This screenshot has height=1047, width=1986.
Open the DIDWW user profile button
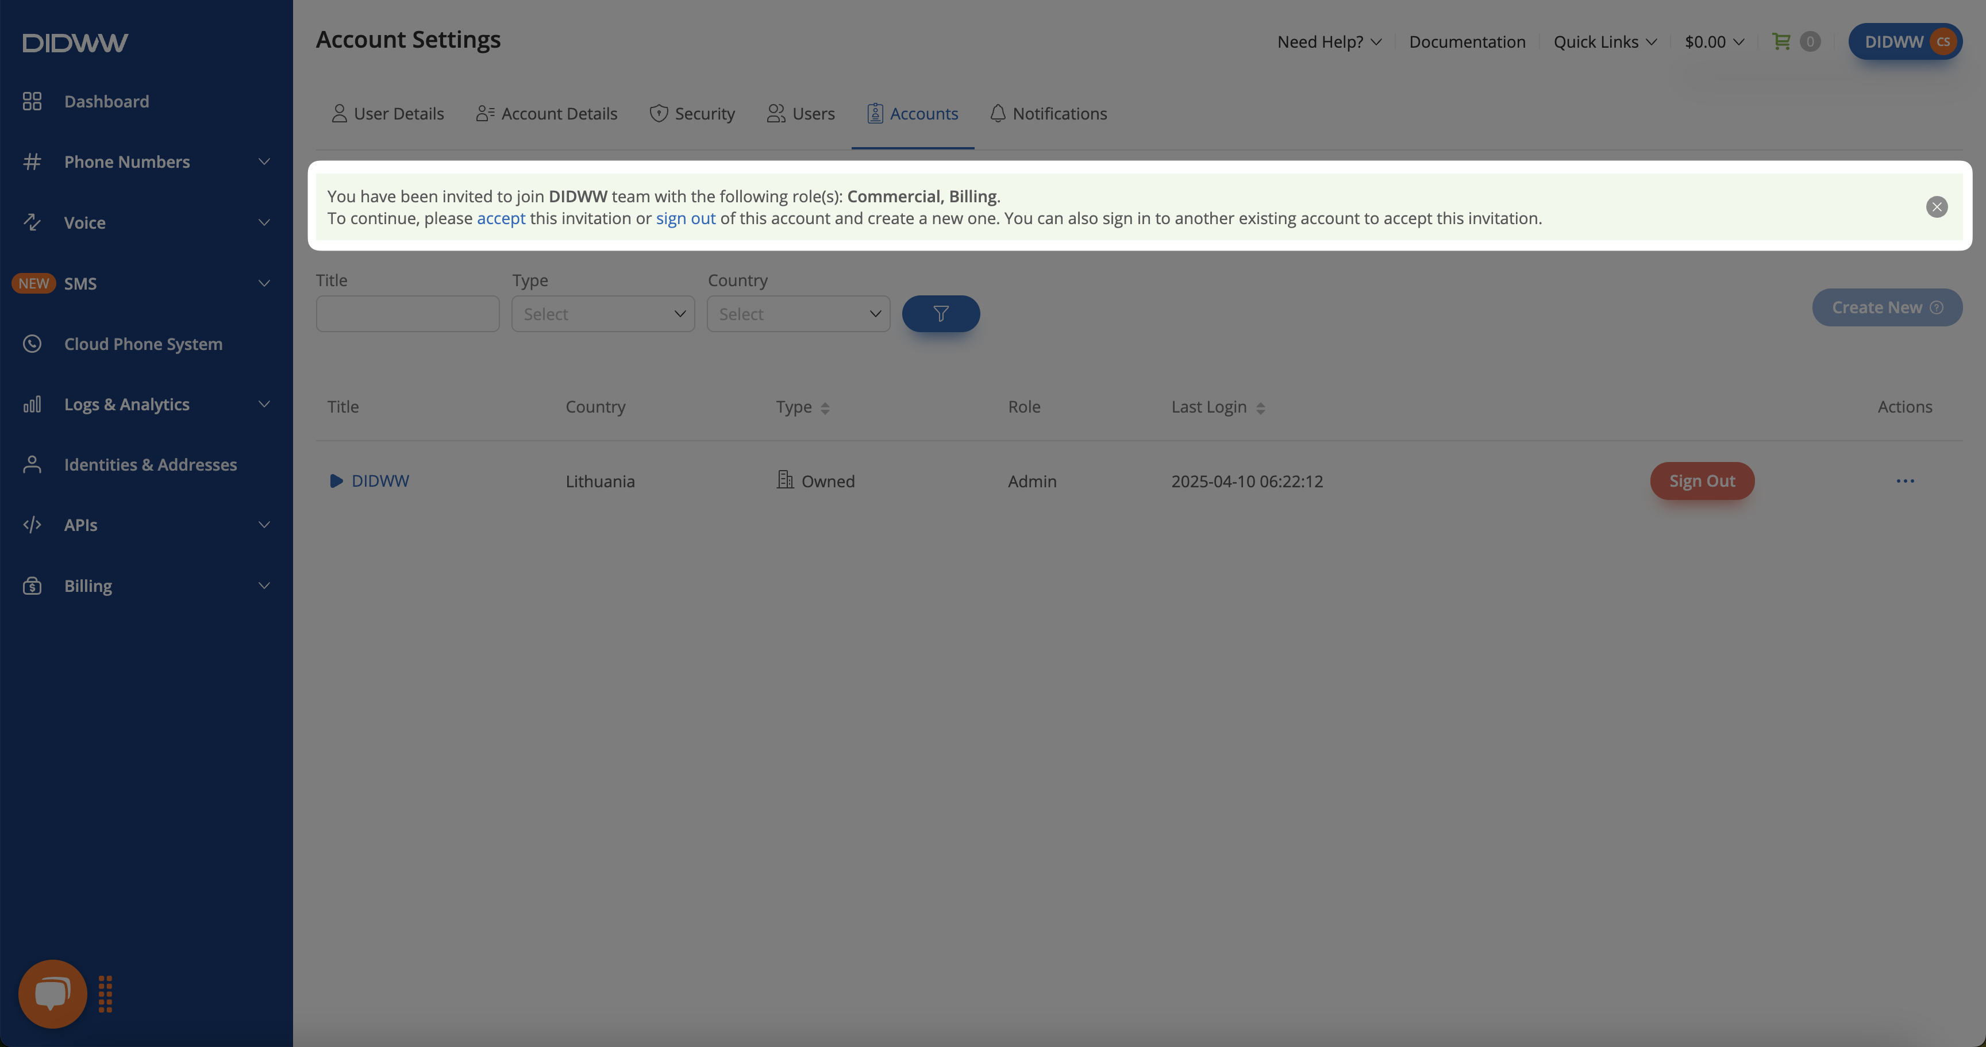point(1904,41)
